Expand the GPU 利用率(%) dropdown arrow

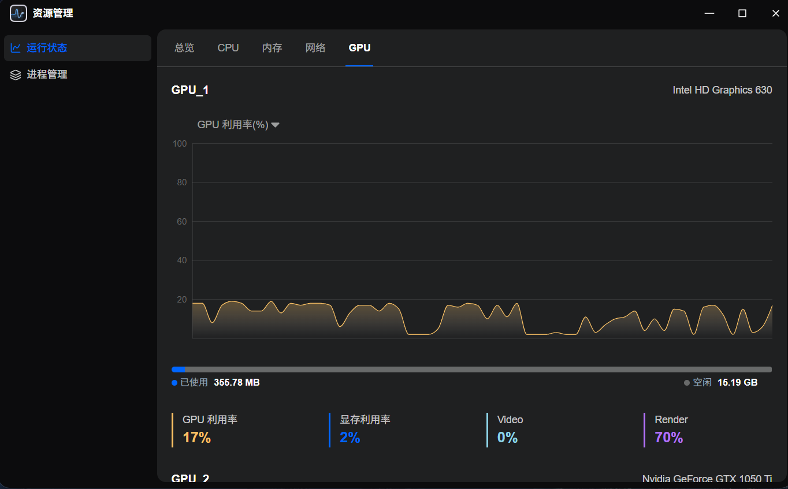pyautogui.click(x=276, y=125)
